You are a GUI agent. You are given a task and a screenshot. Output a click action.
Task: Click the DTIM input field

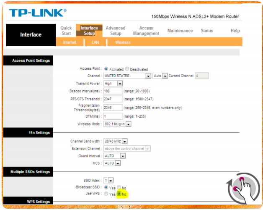(x=113, y=116)
